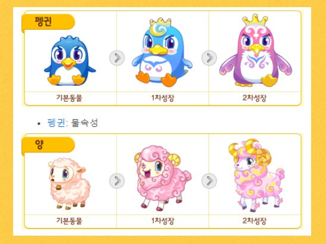Click the 1차성장 label under the penguin
Image resolution: width=326 pixels, height=244 pixels.
pyautogui.click(x=163, y=98)
